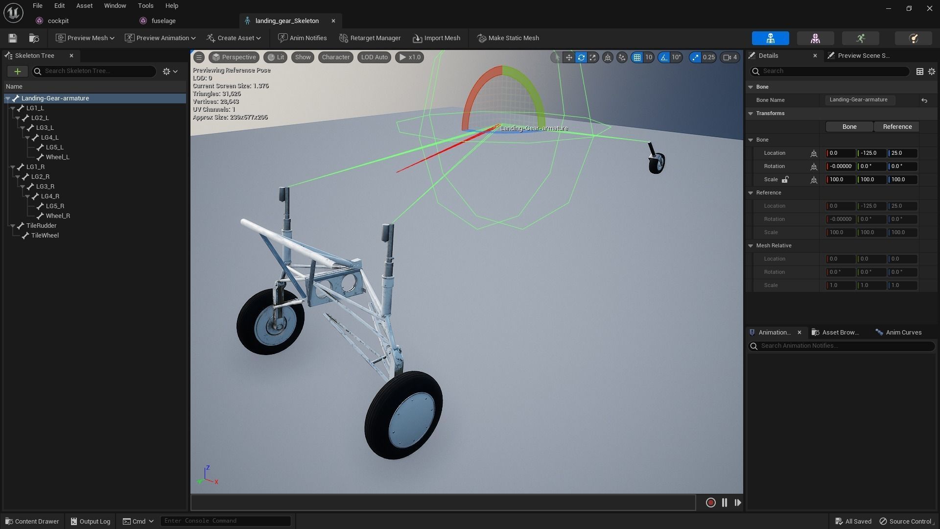Select the scale gizmo tool
This screenshot has height=529, width=940.
click(593, 57)
